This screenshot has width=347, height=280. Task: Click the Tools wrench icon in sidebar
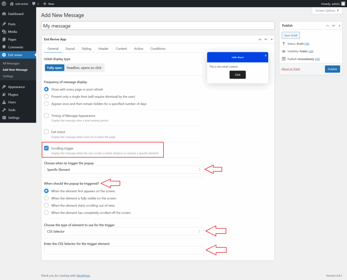coord(4,110)
